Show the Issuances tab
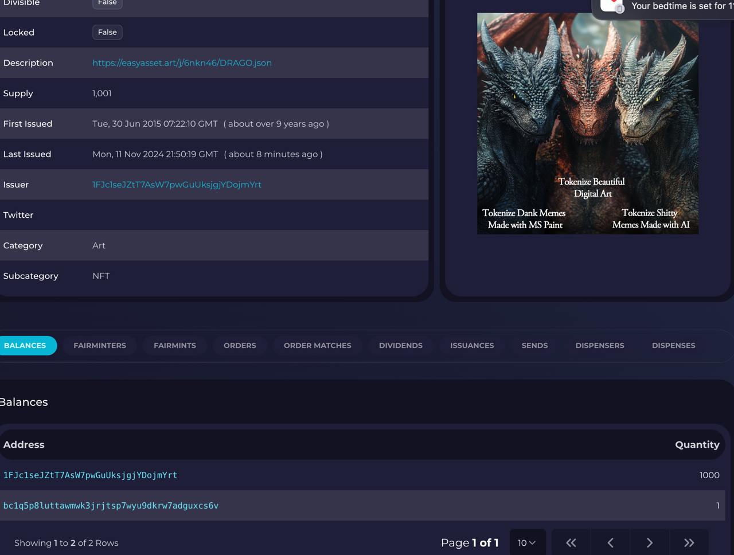Image resolution: width=734 pixels, height=555 pixels. [472, 345]
